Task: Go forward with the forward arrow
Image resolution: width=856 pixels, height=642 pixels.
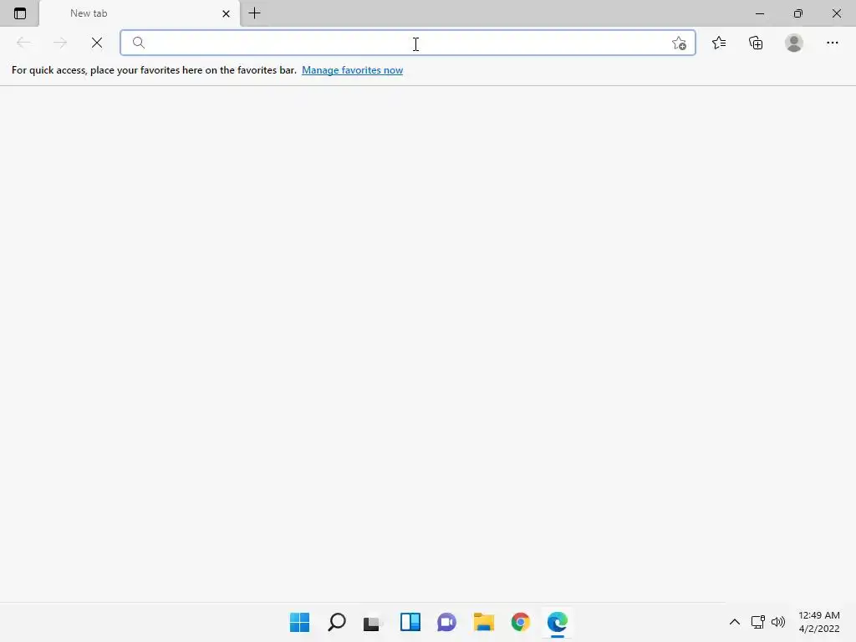Action: click(x=60, y=43)
